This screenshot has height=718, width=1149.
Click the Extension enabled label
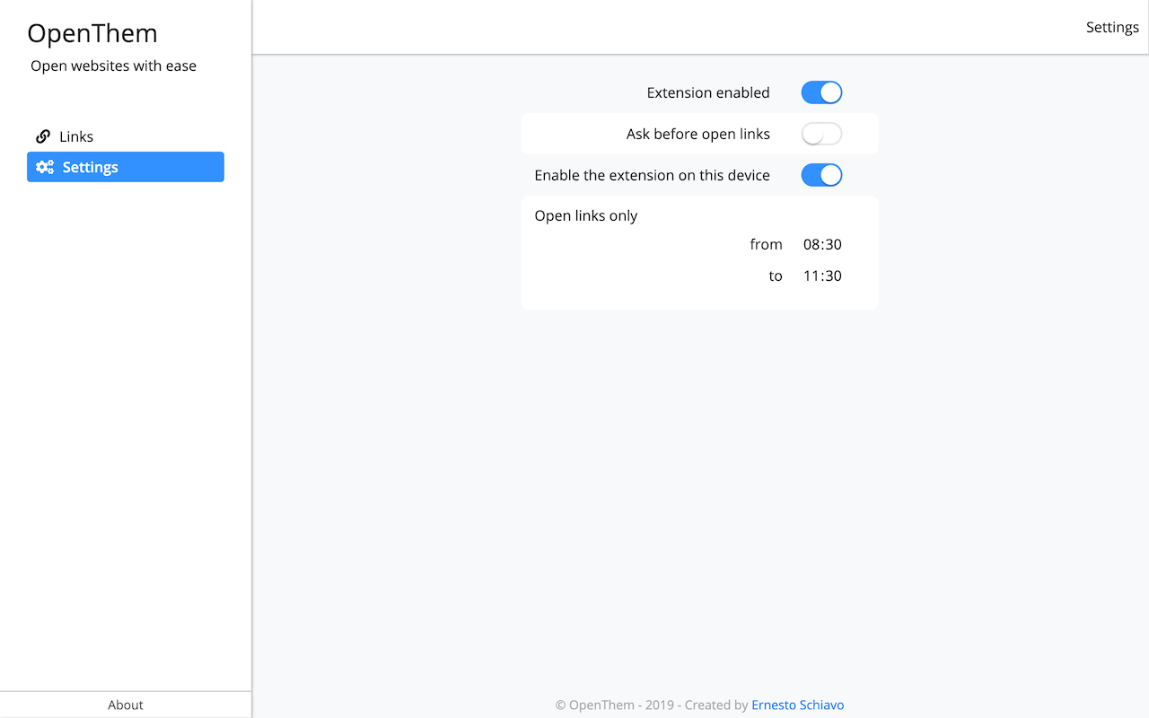(x=708, y=92)
